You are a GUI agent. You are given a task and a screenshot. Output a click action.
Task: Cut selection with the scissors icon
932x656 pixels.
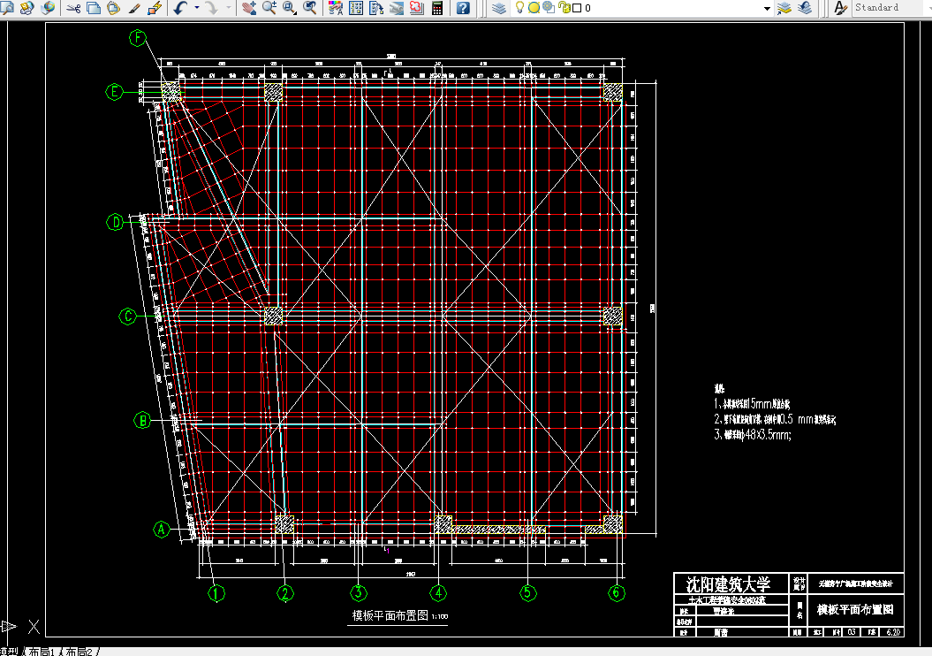(x=73, y=8)
